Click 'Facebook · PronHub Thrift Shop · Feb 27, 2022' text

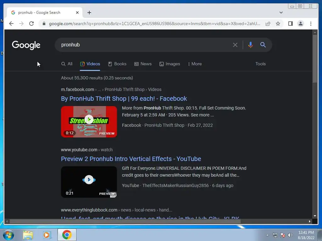(x=167, y=125)
